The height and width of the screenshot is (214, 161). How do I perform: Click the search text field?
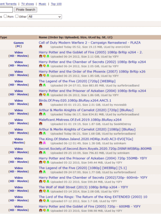6,10
